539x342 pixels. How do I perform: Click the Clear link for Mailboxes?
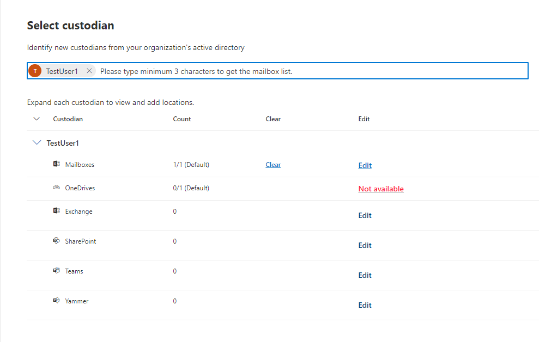click(272, 164)
